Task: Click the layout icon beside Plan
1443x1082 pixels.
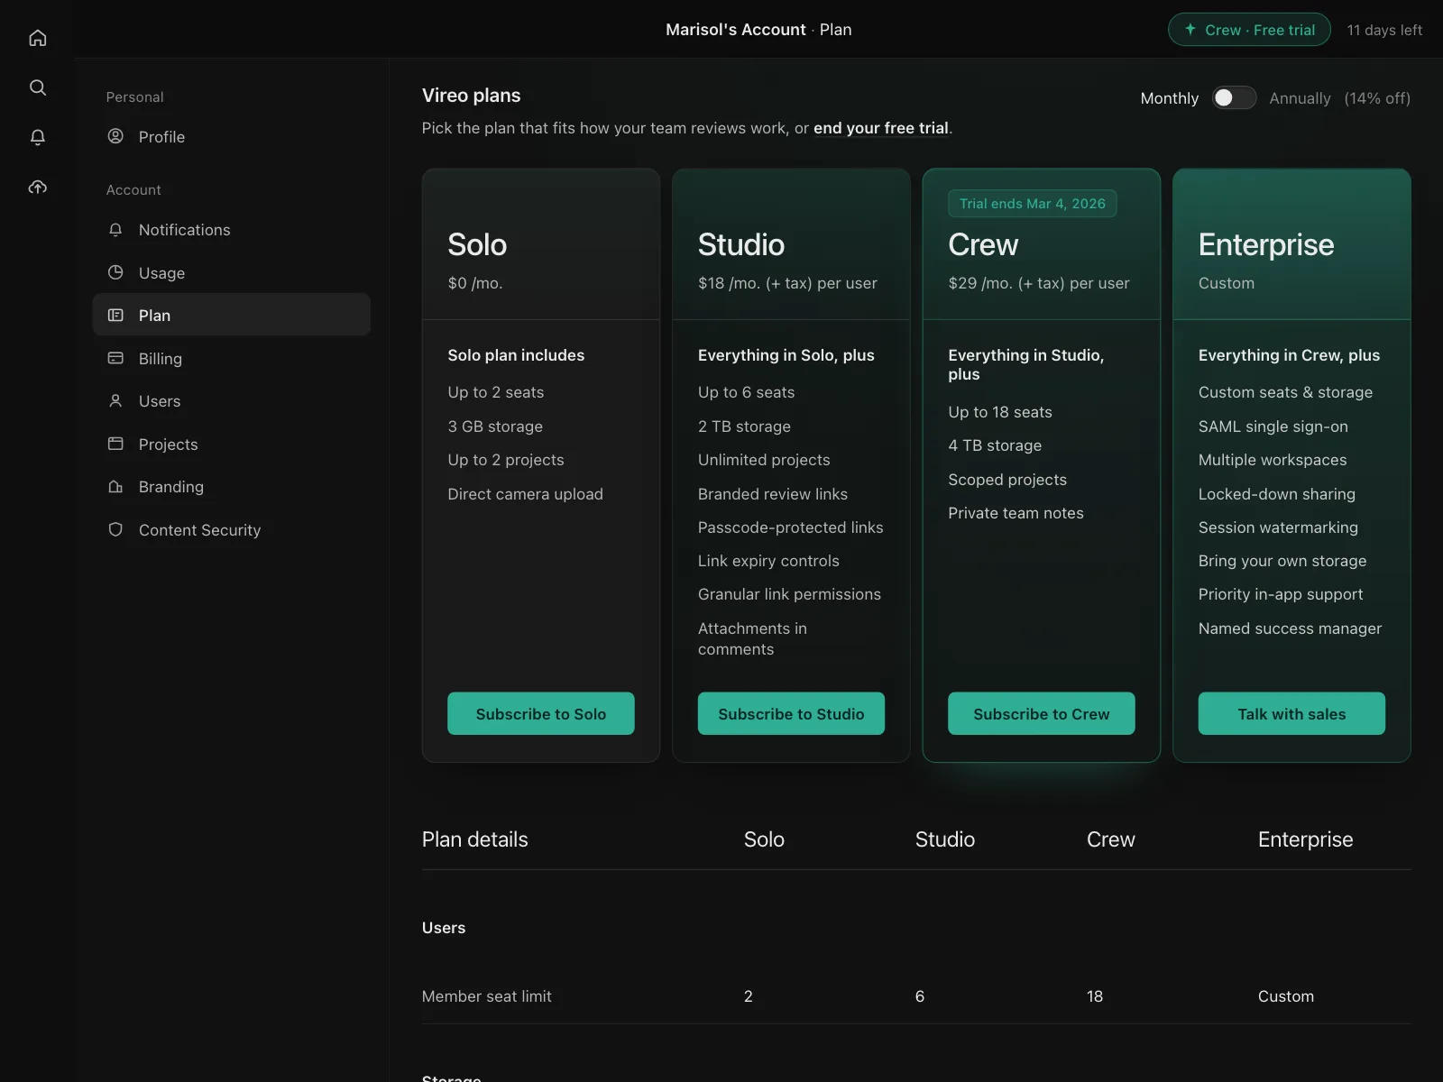Action: point(115,315)
